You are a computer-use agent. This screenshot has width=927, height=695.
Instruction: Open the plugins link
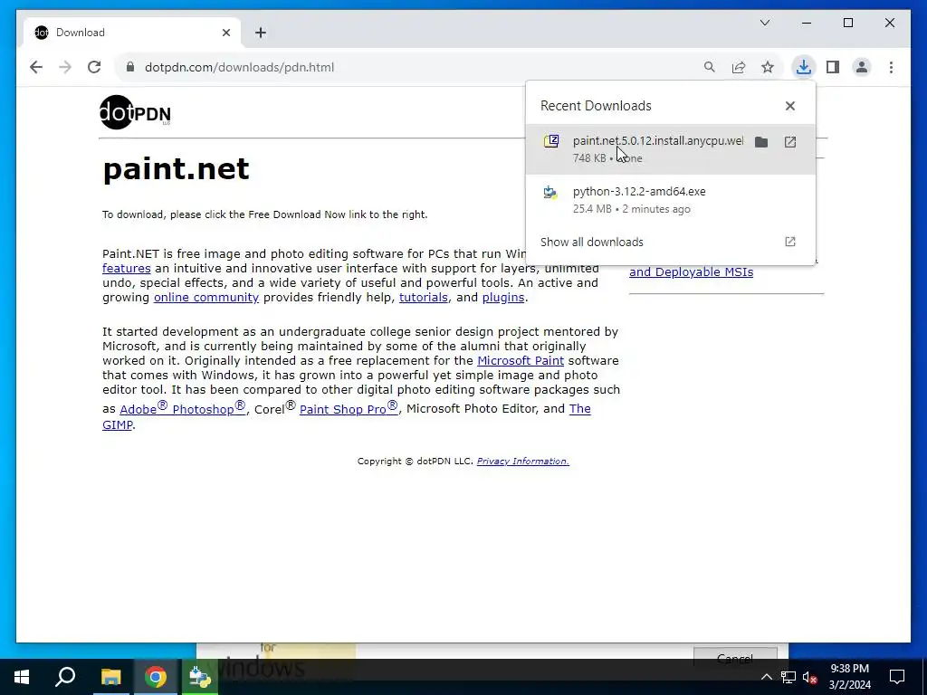click(503, 297)
